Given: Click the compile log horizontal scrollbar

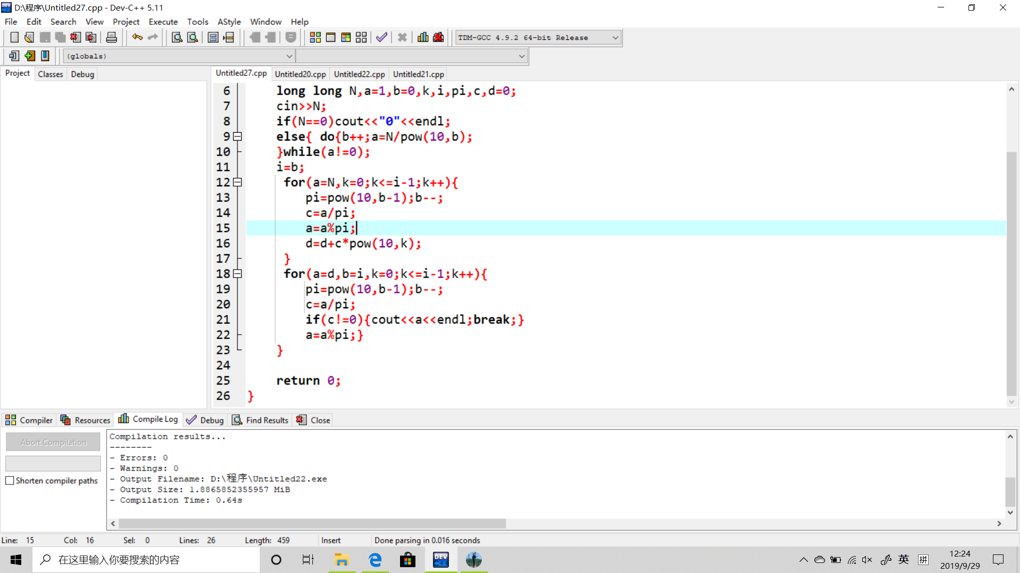Looking at the screenshot, I should click(x=312, y=524).
